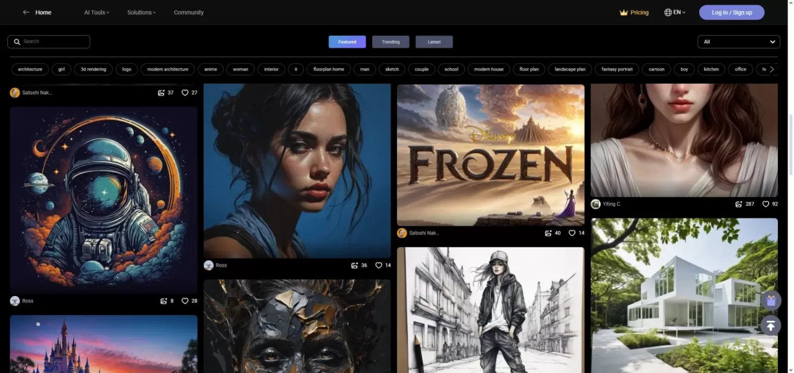Select the interior tag
The height and width of the screenshot is (373, 794).
coord(271,69)
